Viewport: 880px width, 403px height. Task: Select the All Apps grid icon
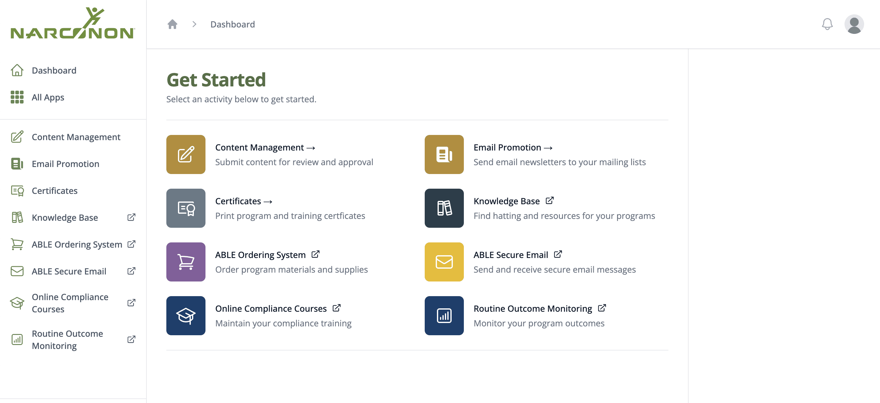pos(17,97)
